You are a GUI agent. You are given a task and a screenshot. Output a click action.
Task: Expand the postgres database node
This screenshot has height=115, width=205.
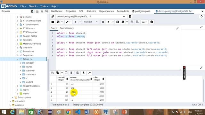coord(10,105)
